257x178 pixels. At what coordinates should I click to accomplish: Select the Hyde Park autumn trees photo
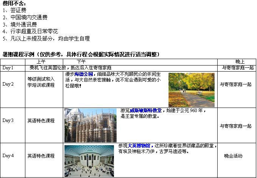pyautogui.click(x=191, y=90)
